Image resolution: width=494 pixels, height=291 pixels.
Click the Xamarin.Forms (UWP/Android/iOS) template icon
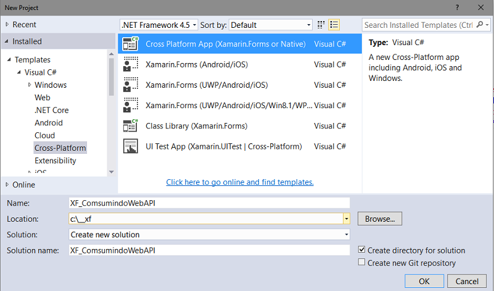pyautogui.click(x=130, y=85)
